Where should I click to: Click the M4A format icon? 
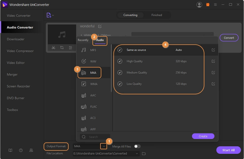coord(84,73)
